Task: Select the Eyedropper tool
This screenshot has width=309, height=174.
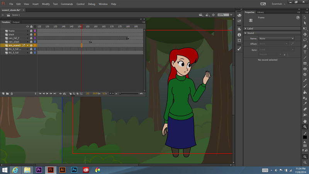Action: tap(305, 104)
